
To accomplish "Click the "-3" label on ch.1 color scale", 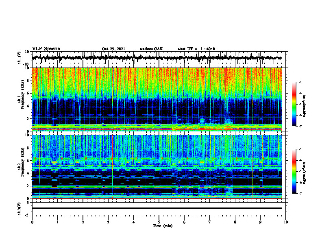I will coord(300,82).
